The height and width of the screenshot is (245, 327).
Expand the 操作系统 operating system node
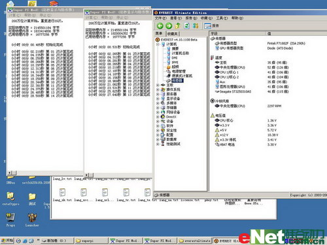tap(158, 90)
